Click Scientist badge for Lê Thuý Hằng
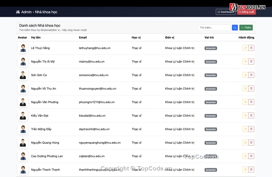272x177 pixels. (x=211, y=48)
